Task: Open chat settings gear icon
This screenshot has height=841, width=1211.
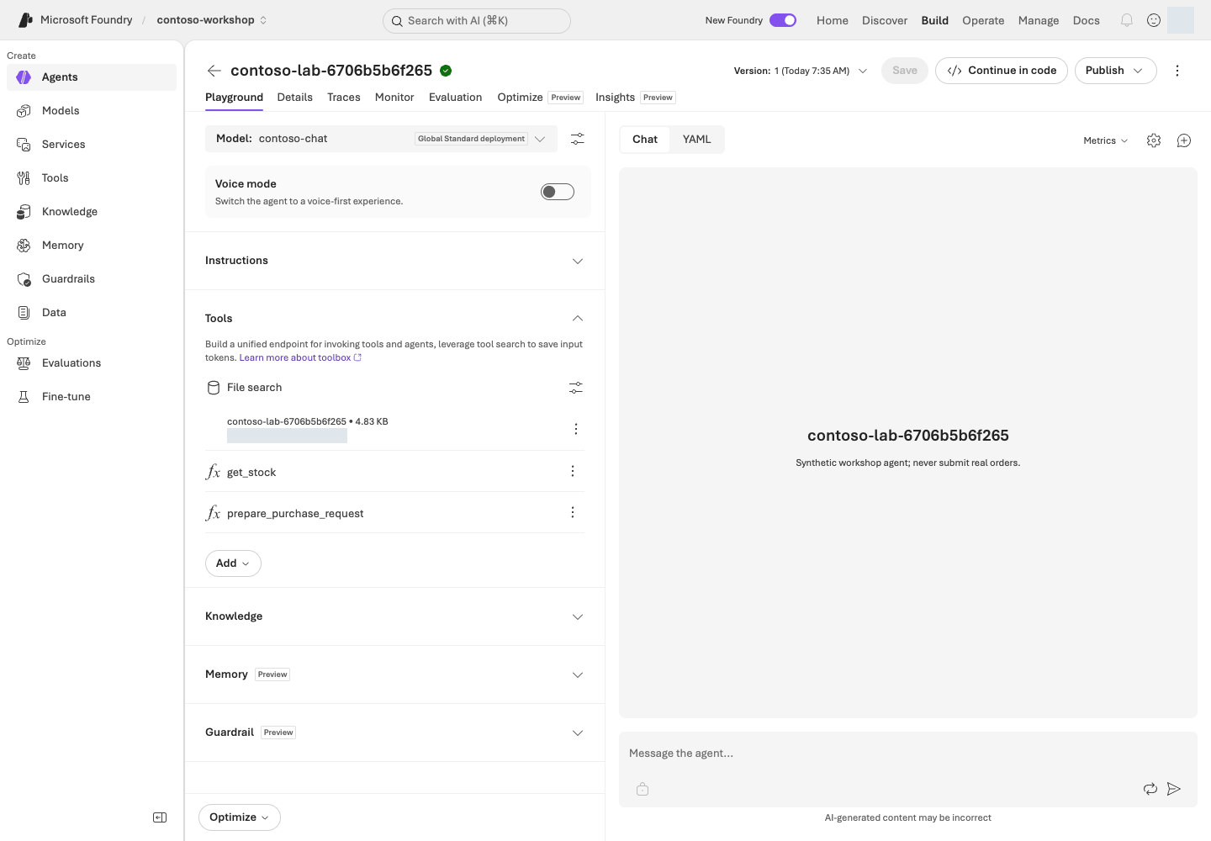Action: [1154, 140]
